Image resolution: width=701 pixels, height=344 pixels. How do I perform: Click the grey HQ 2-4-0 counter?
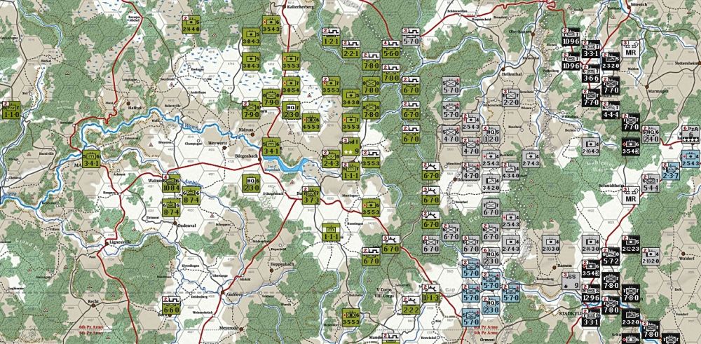(651, 135)
